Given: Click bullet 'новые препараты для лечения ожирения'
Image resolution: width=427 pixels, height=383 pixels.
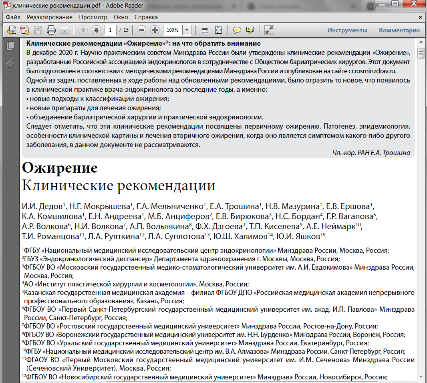Looking at the screenshot, I should coord(95,108).
